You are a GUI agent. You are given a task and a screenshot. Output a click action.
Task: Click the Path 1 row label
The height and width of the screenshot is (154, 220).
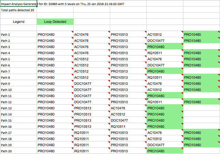pyautogui.click(x=18, y=34)
